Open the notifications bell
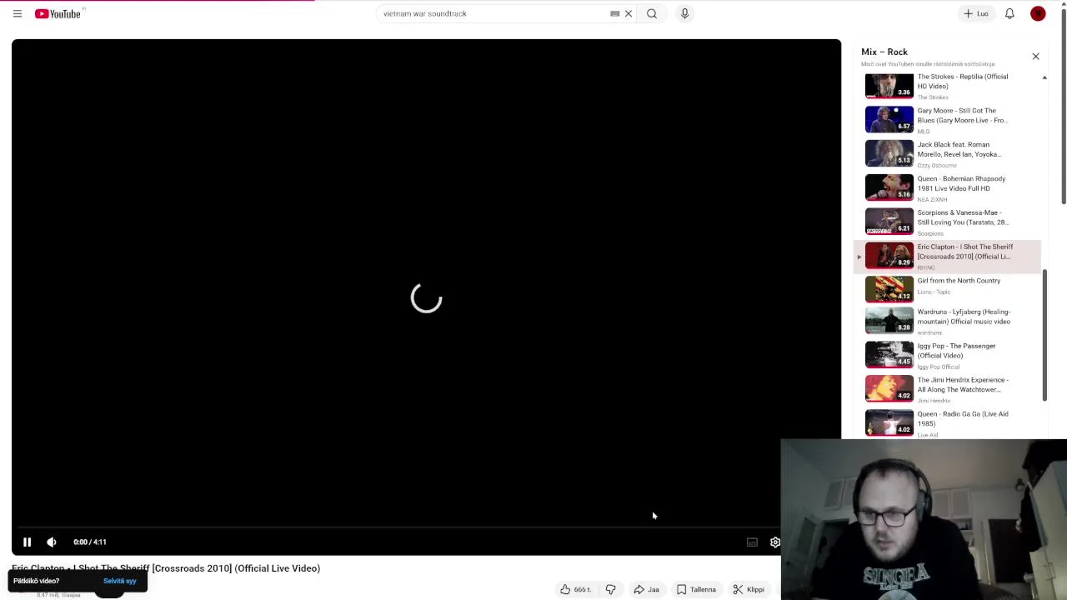The width and height of the screenshot is (1067, 600). (x=1009, y=13)
